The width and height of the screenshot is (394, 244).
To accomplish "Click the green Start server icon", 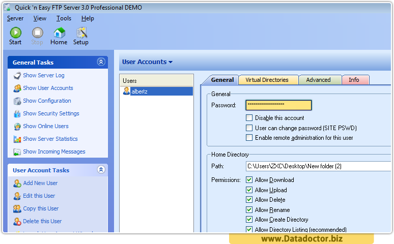I will point(16,33).
